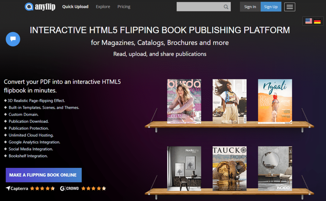Click inside the search input field
Image resolution: width=326 pixels, height=201 pixels.
201,6
